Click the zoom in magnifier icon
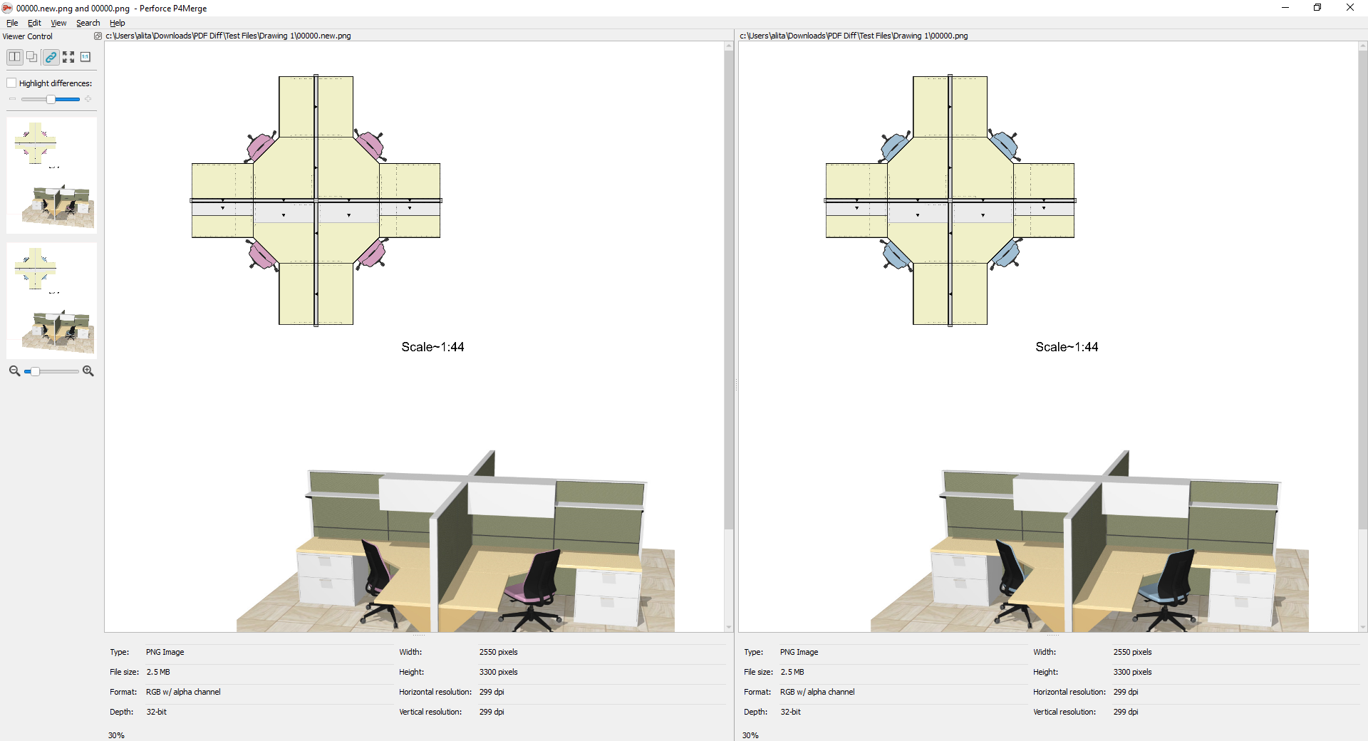Screen dimensions: 1368x741 pos(88,371)
